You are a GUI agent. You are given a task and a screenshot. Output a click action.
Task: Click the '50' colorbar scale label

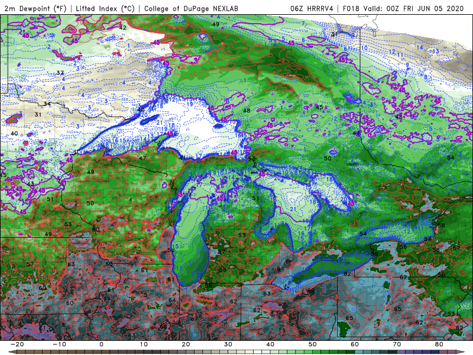(x=313, y=344)
